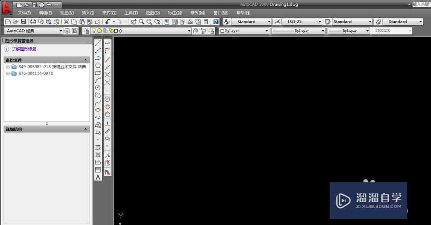Select the Polygon draw tool
This screenshot has height=225, width=431.
pos(98,66)
